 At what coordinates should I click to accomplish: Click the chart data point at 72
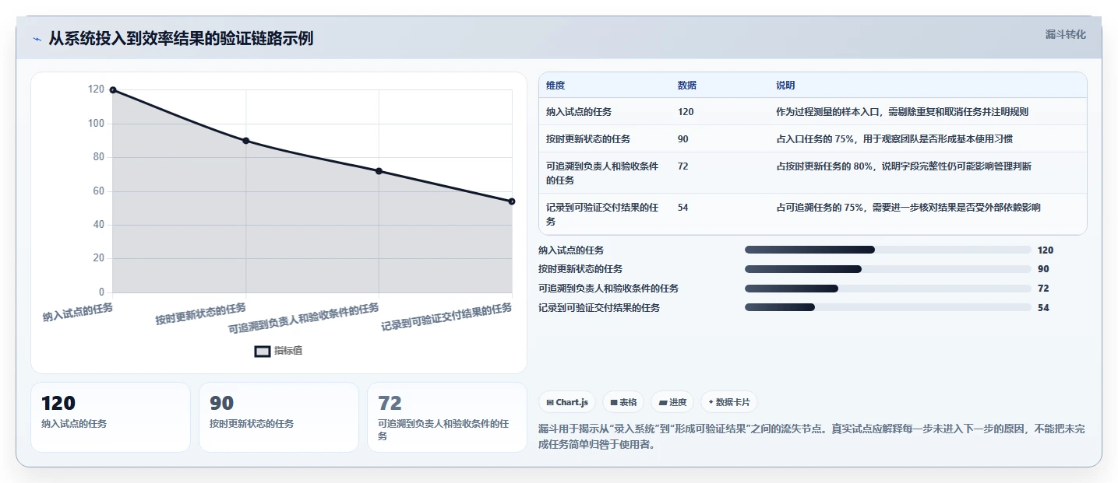tap(379, 171)
